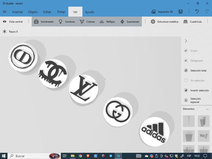Screen dimensions: 212x159
Task: Open the notification center icon
Action: point(205,156)
